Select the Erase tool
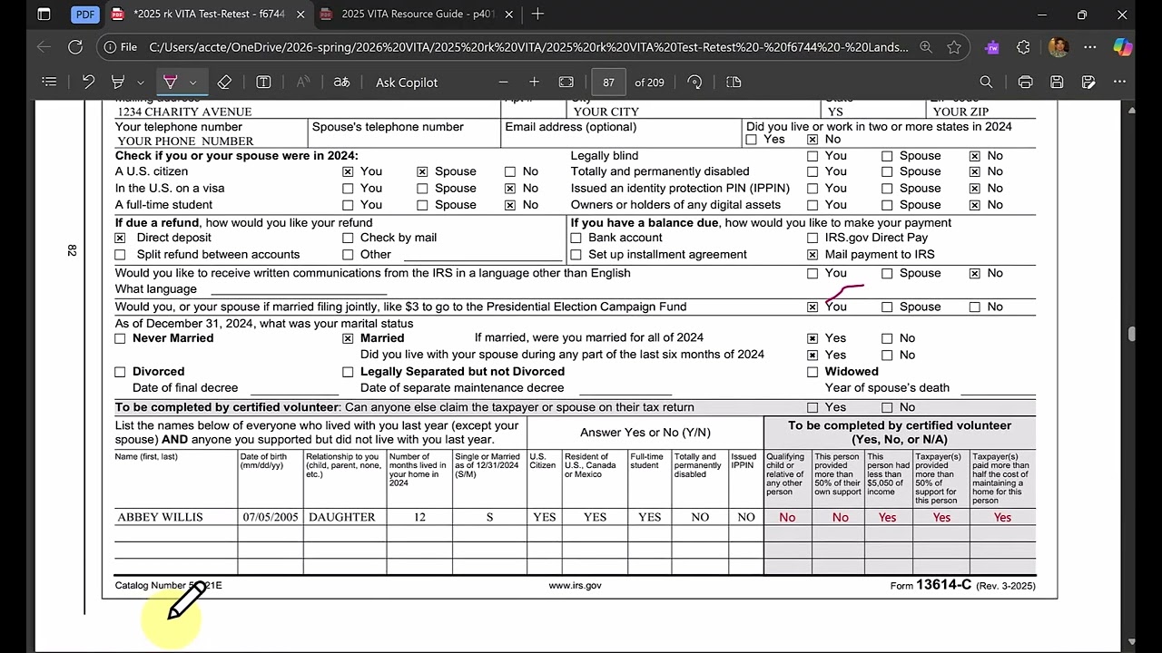Screen dimensions: 1162x653 coord(224,83)
